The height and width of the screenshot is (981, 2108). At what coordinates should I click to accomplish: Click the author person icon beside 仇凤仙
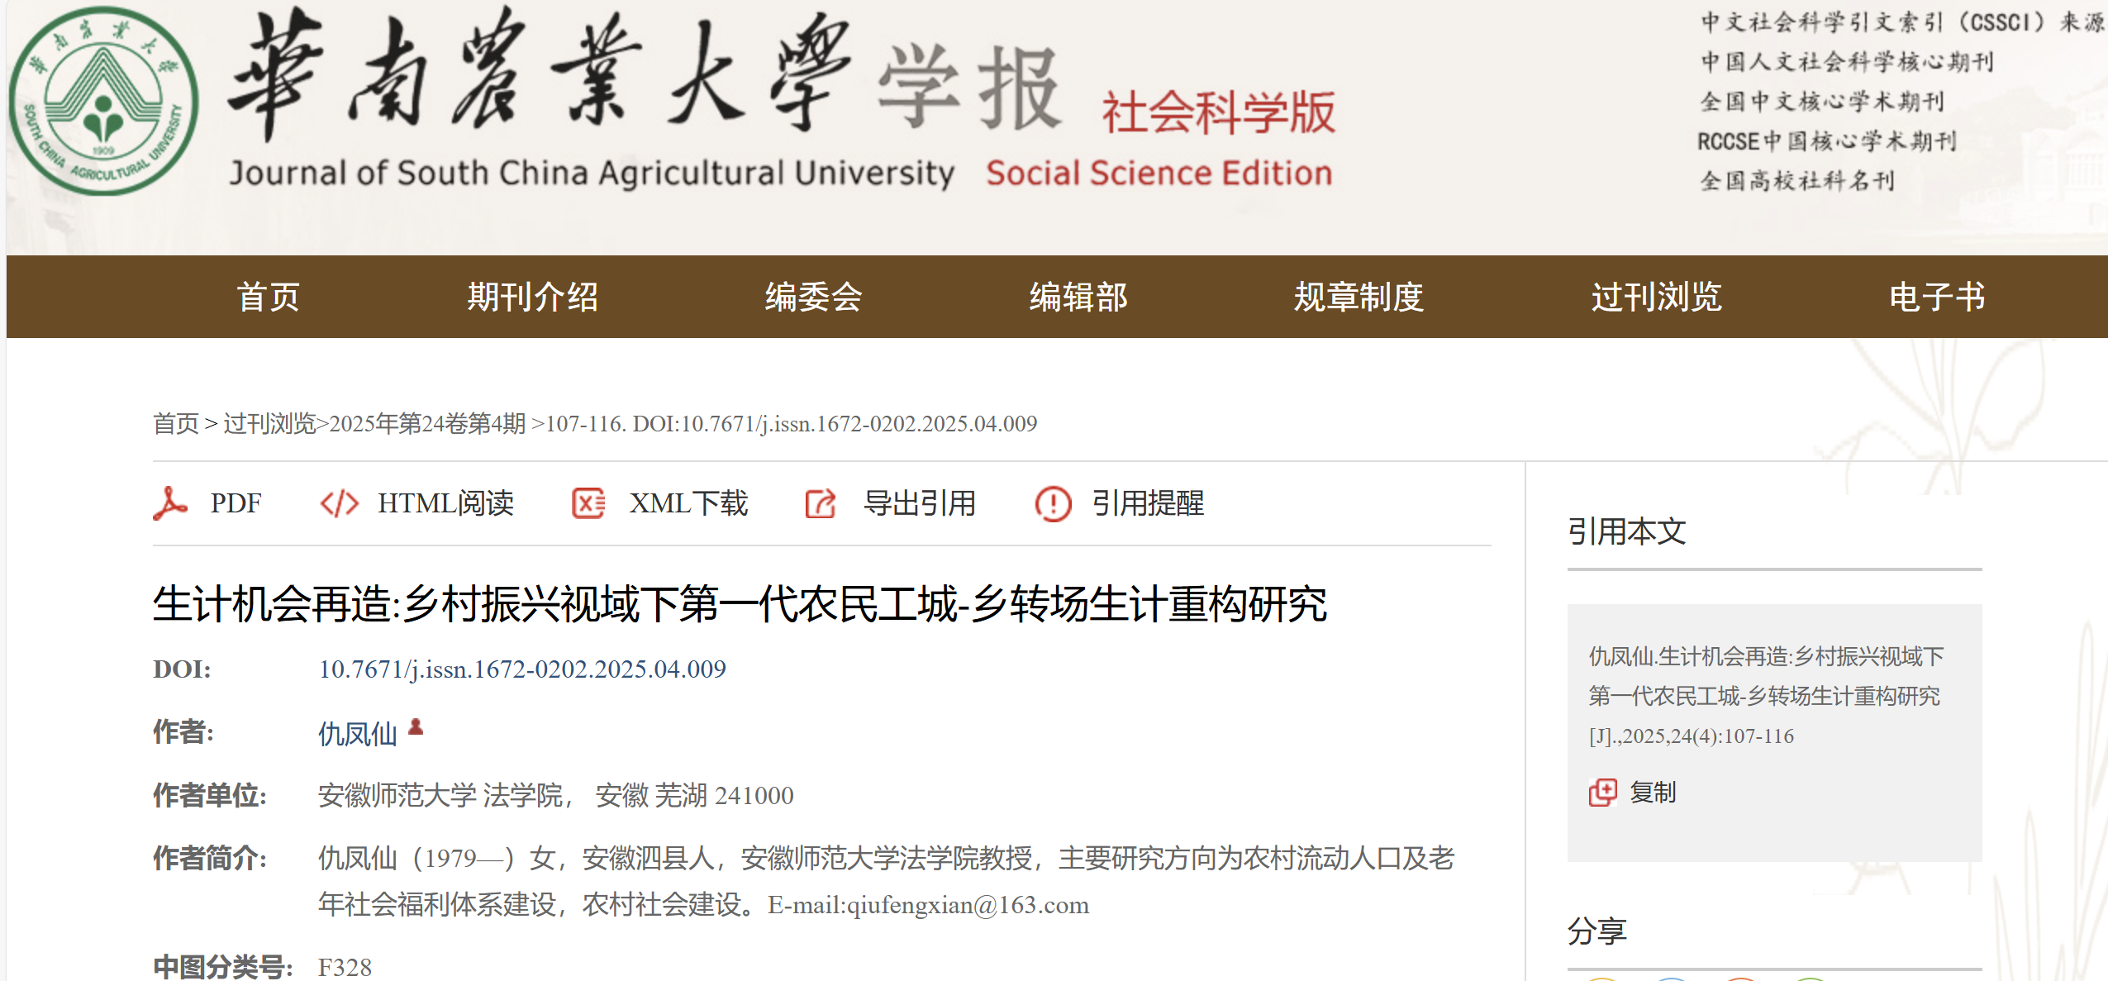(x=416, y=727)
